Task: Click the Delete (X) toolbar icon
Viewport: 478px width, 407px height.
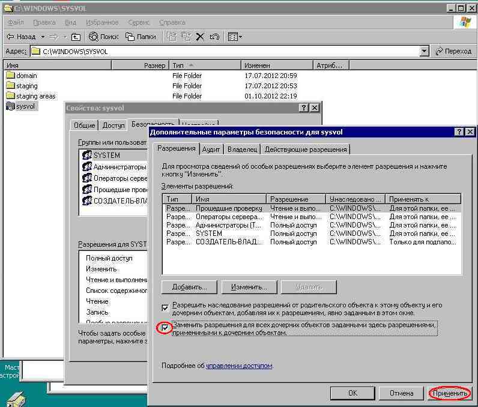Action: click(200, 37)
